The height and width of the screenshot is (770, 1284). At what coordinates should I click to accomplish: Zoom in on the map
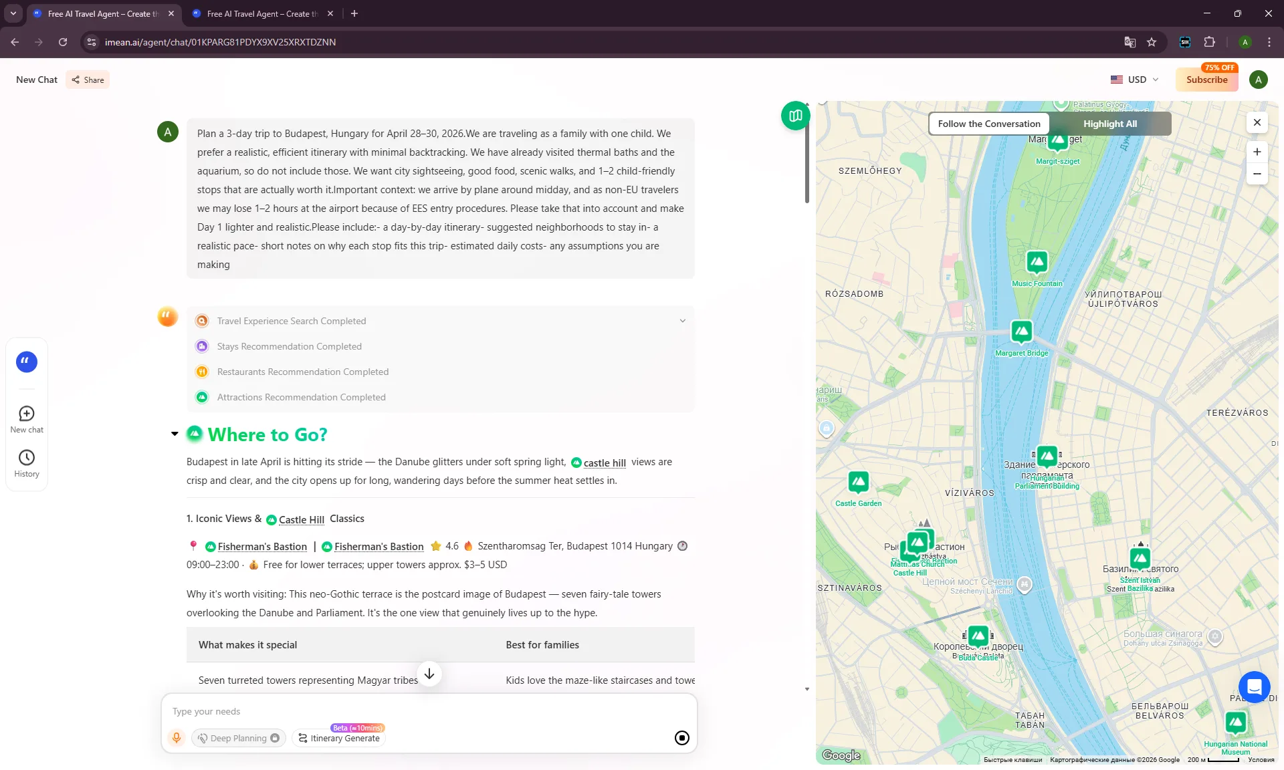[x=1257, y=152]
